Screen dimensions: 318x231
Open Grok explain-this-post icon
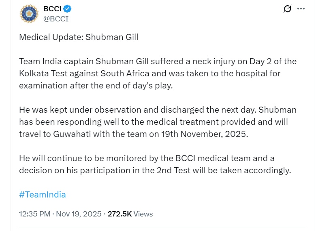click(287, 8)
